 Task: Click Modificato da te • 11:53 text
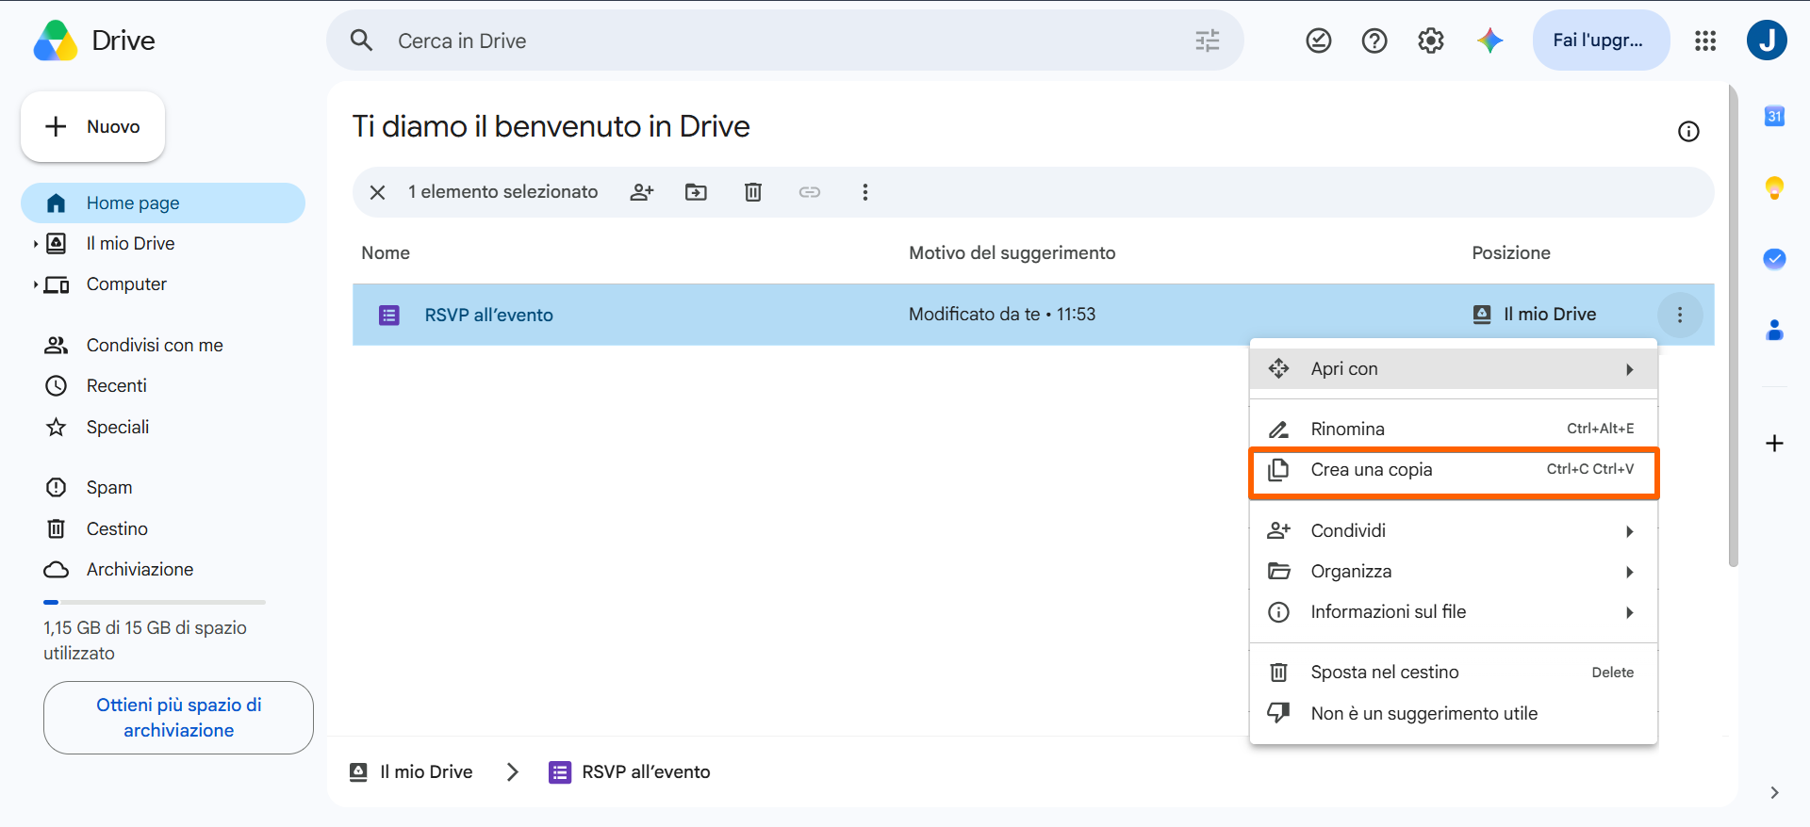tap(1002, 315)
